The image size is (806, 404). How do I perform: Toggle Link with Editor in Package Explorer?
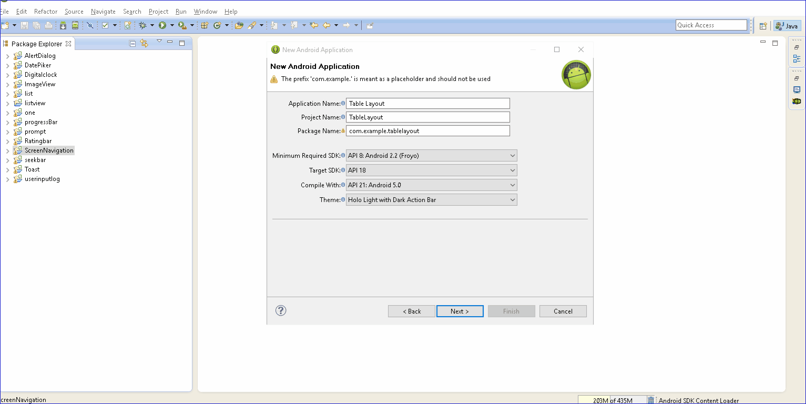pos(144,44)
